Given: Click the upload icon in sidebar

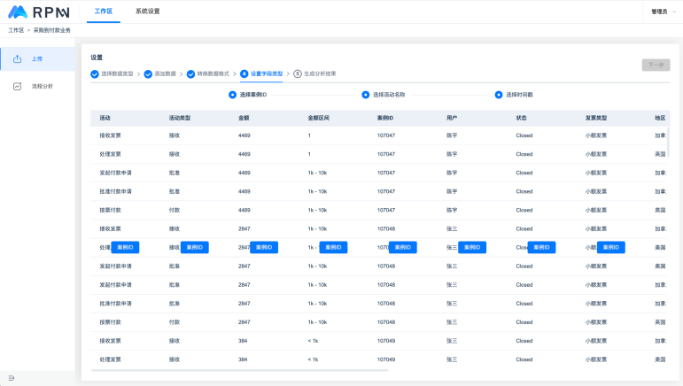Looking at the screenshot, I should 17,59.
